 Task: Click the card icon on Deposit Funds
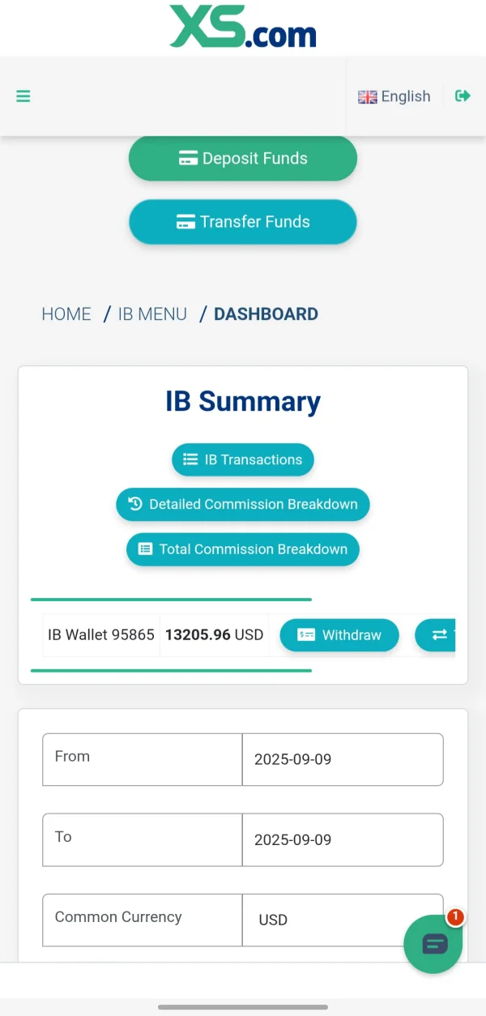point(188,159)
